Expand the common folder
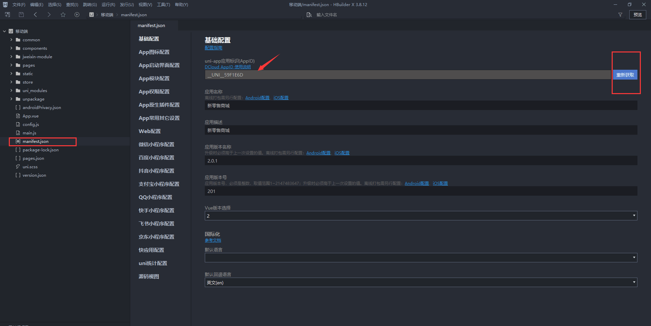Viewport: 651px width, 326px height. click(11, 40)
